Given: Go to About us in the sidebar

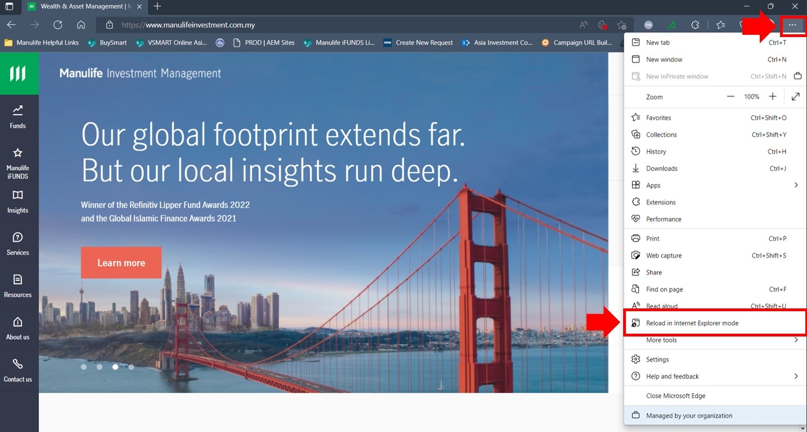Looking at the screenshot, I should (18, 328).
